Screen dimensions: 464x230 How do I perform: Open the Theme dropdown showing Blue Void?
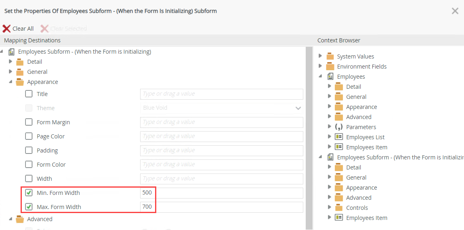tap(221, 108)
